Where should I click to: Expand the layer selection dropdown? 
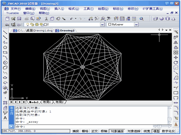click(x=102, y=25)
